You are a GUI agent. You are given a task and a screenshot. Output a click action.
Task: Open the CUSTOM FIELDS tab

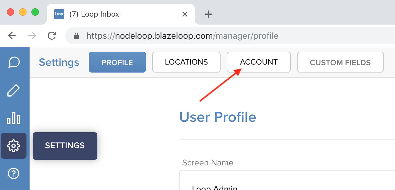coord(340,62)
